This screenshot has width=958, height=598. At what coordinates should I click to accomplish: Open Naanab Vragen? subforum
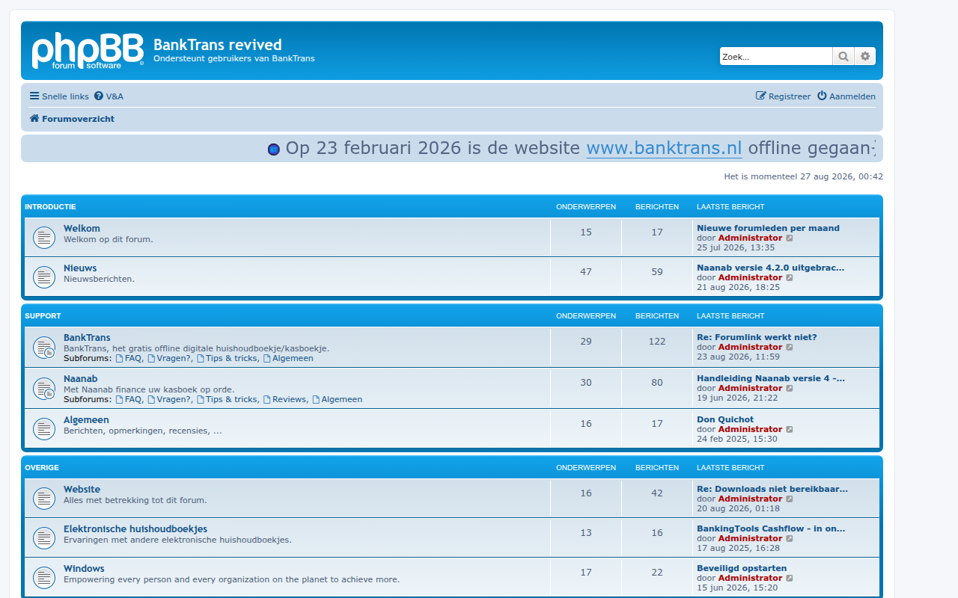[169, 399]
